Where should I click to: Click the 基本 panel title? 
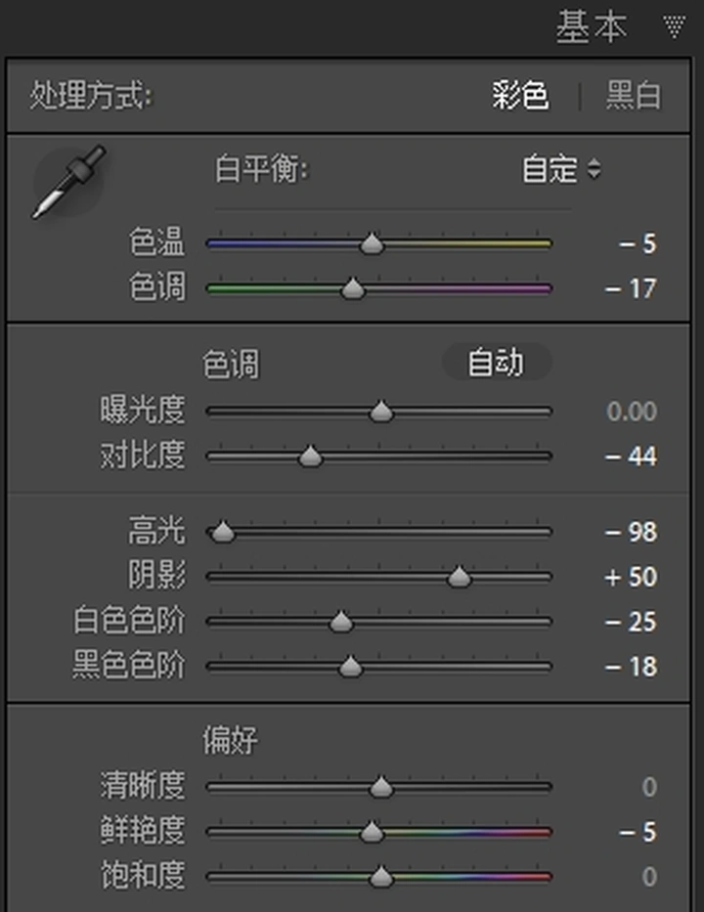[x=592, y=26]
